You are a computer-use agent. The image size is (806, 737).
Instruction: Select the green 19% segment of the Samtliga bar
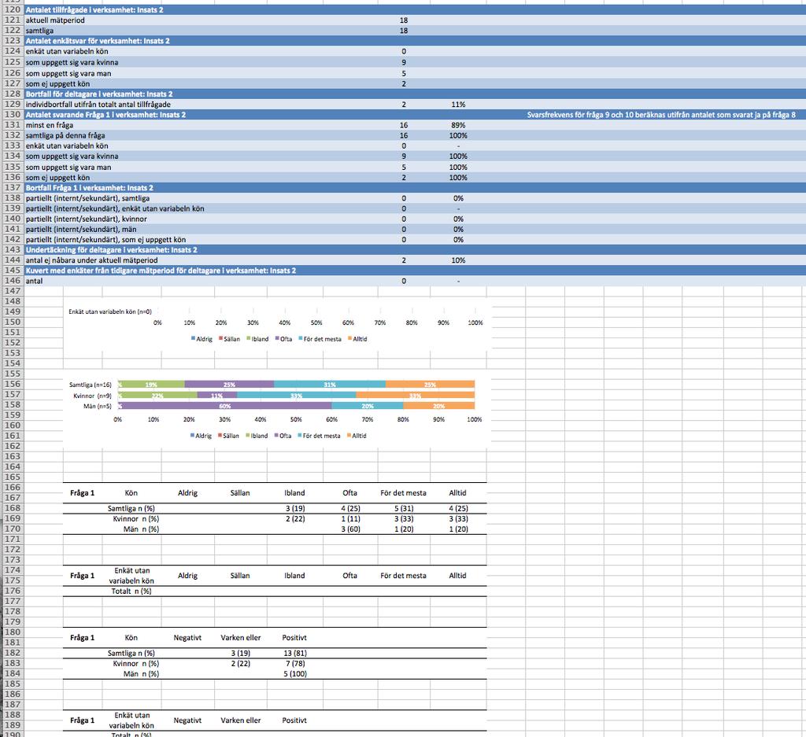pyautogui.click(x=152, y=384)
